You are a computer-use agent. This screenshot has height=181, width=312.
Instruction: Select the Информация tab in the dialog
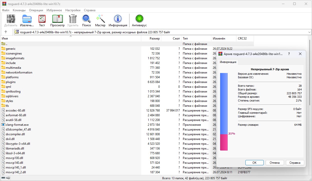(228, 62)
